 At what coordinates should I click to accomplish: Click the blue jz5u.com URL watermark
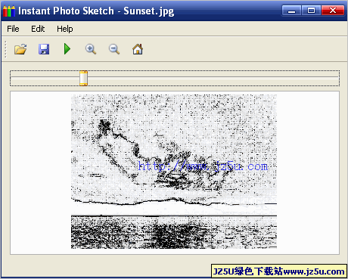(x=203, y=166)
